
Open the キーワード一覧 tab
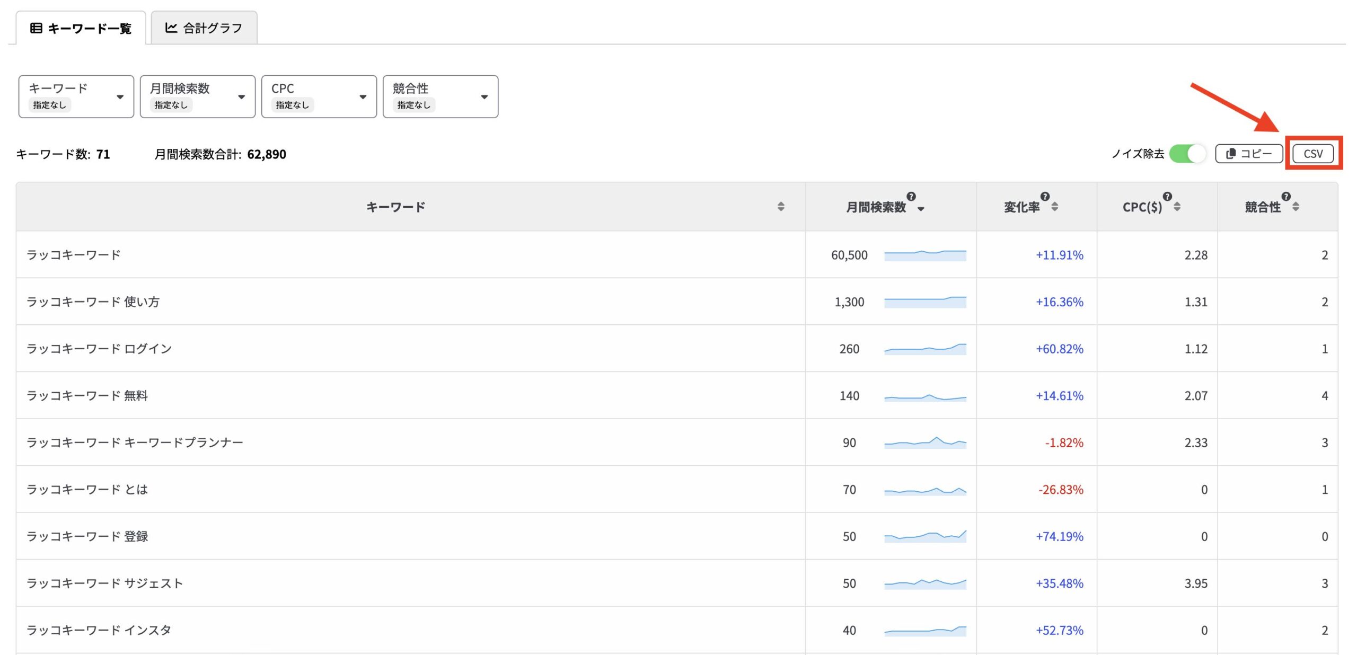(81, 28)
